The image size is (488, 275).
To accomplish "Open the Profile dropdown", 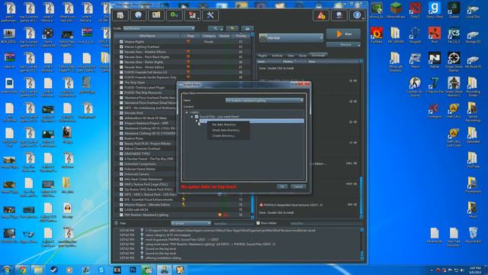I will 159,28.
